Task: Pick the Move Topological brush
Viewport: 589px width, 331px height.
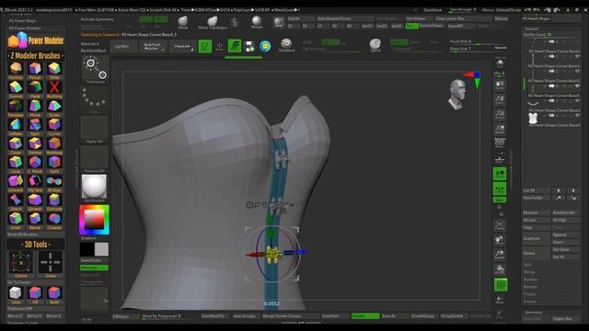Action: click(213, 22)
